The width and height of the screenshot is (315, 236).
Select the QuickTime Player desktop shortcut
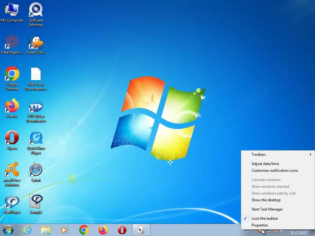(36, 143)
